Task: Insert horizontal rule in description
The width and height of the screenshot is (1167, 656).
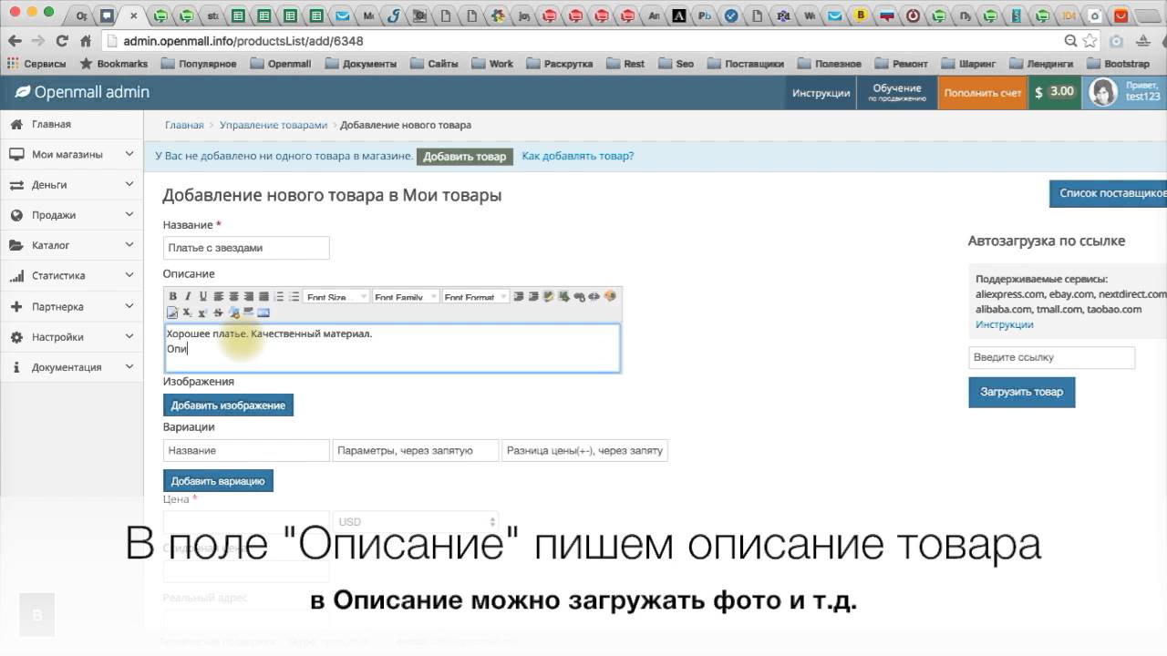Action: 249,313
